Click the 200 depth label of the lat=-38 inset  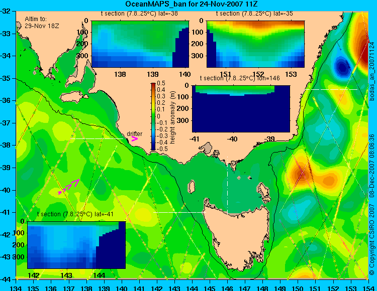83,44
